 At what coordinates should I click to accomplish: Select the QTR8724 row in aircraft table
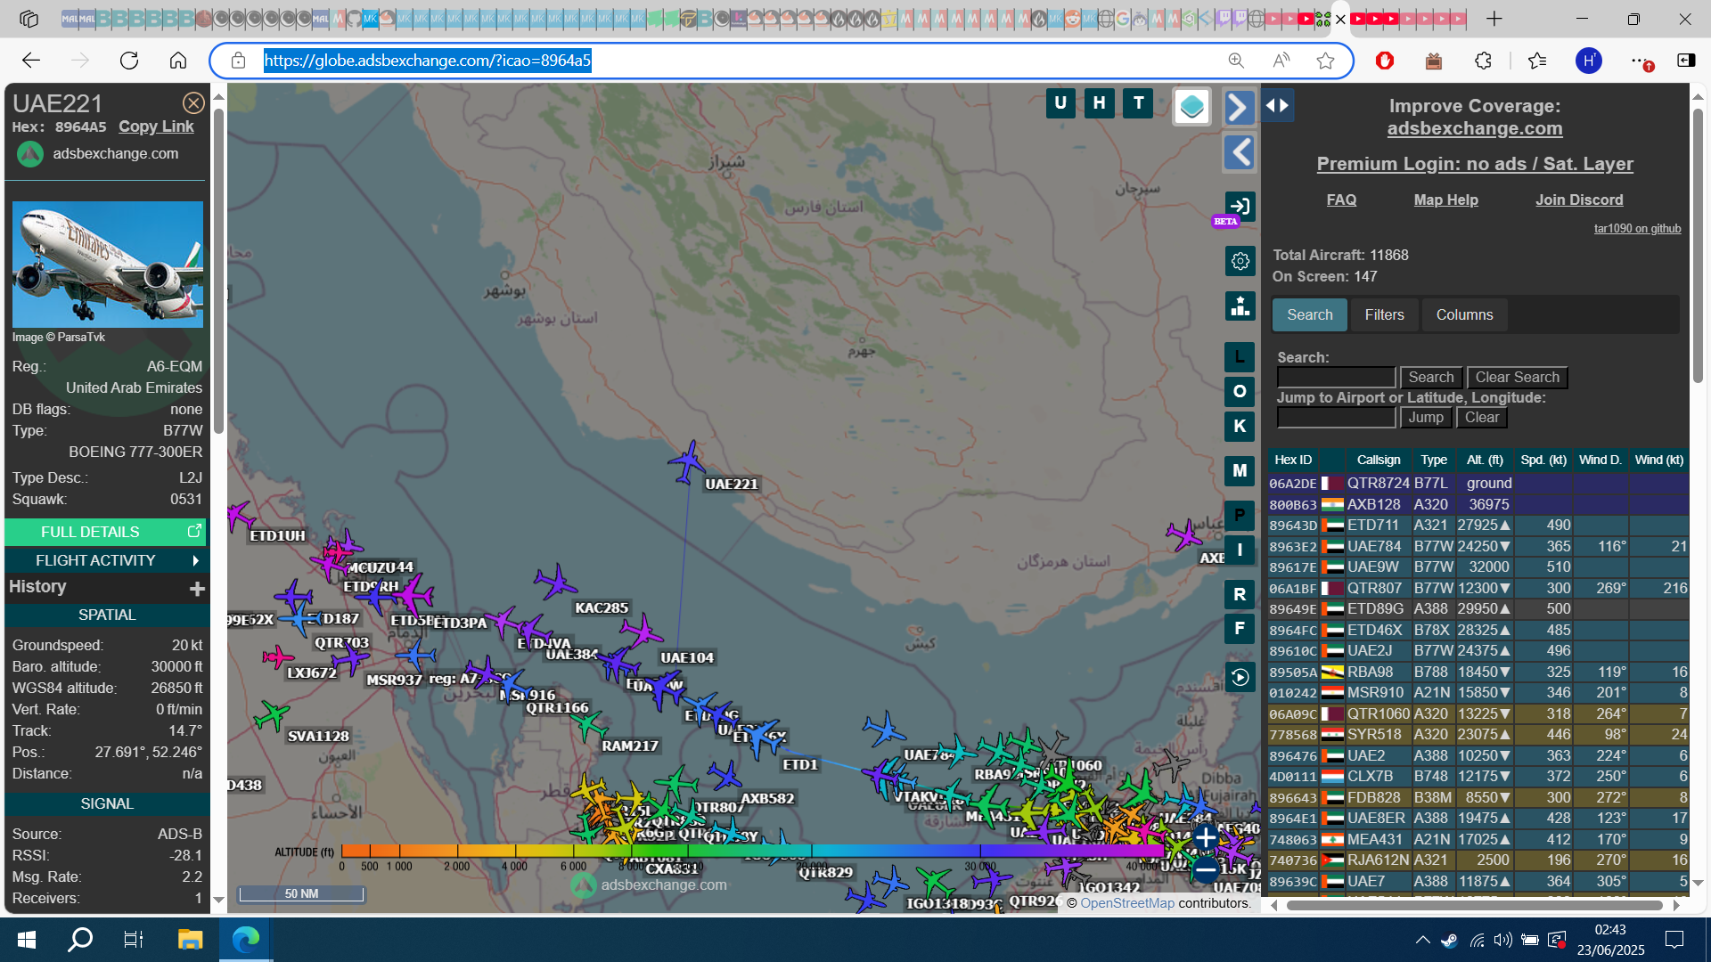click(x=1478, y=483)
